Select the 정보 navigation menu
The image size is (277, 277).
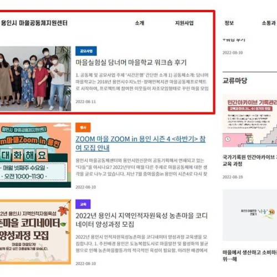(229, 23)
